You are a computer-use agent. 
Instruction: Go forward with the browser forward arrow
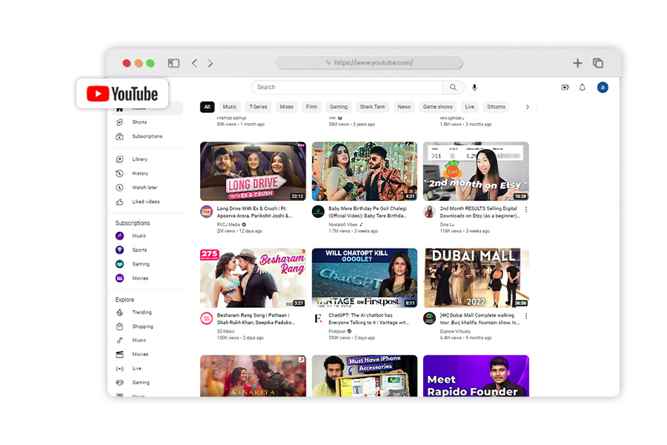point(210,63)
